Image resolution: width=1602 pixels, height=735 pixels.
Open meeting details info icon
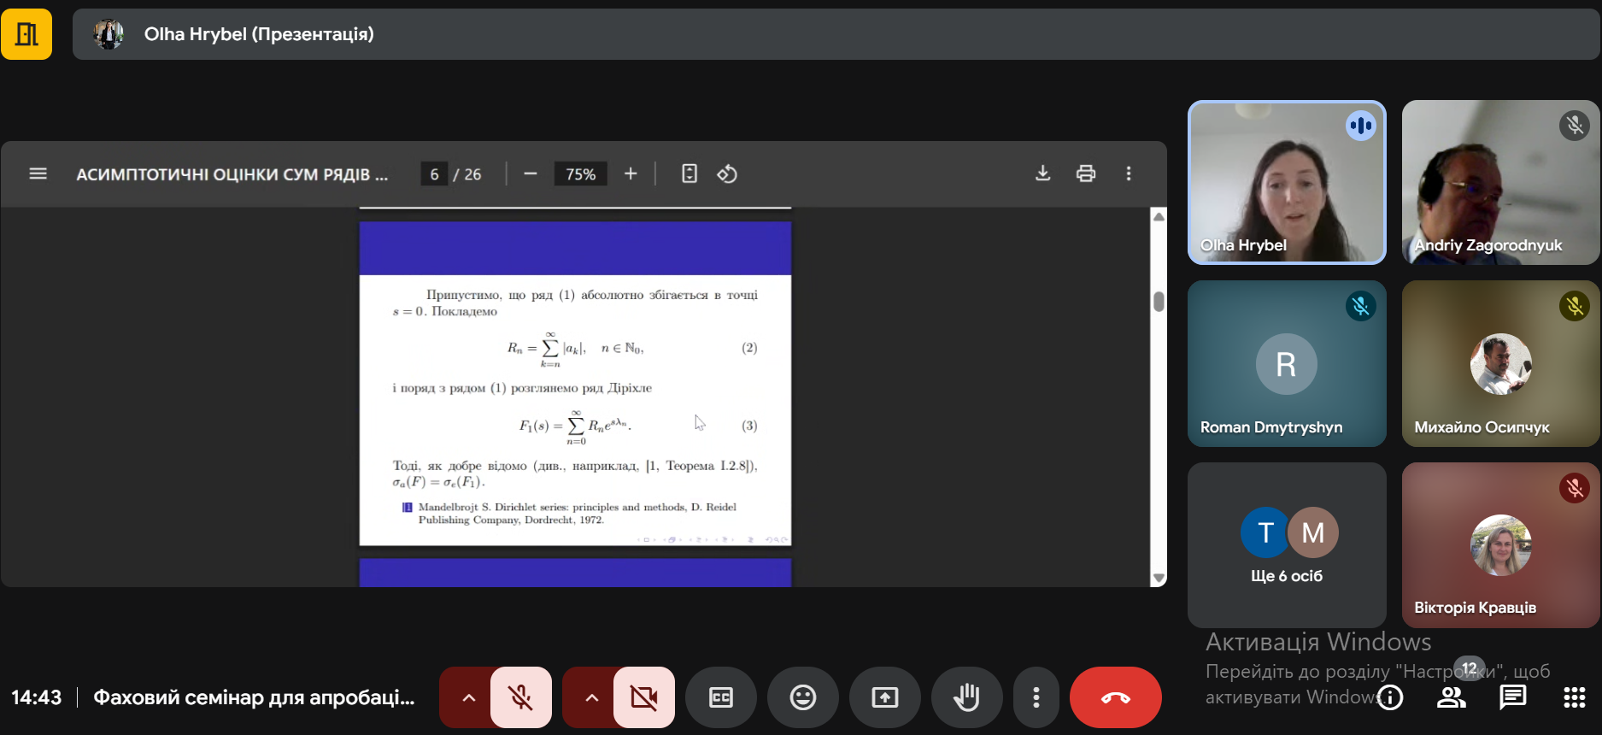coord(1390,697)
